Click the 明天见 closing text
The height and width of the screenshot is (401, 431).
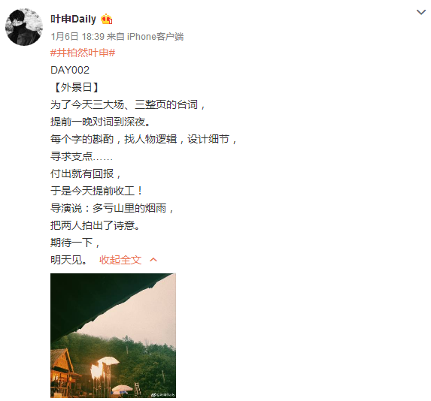click(x=69, y=260)
